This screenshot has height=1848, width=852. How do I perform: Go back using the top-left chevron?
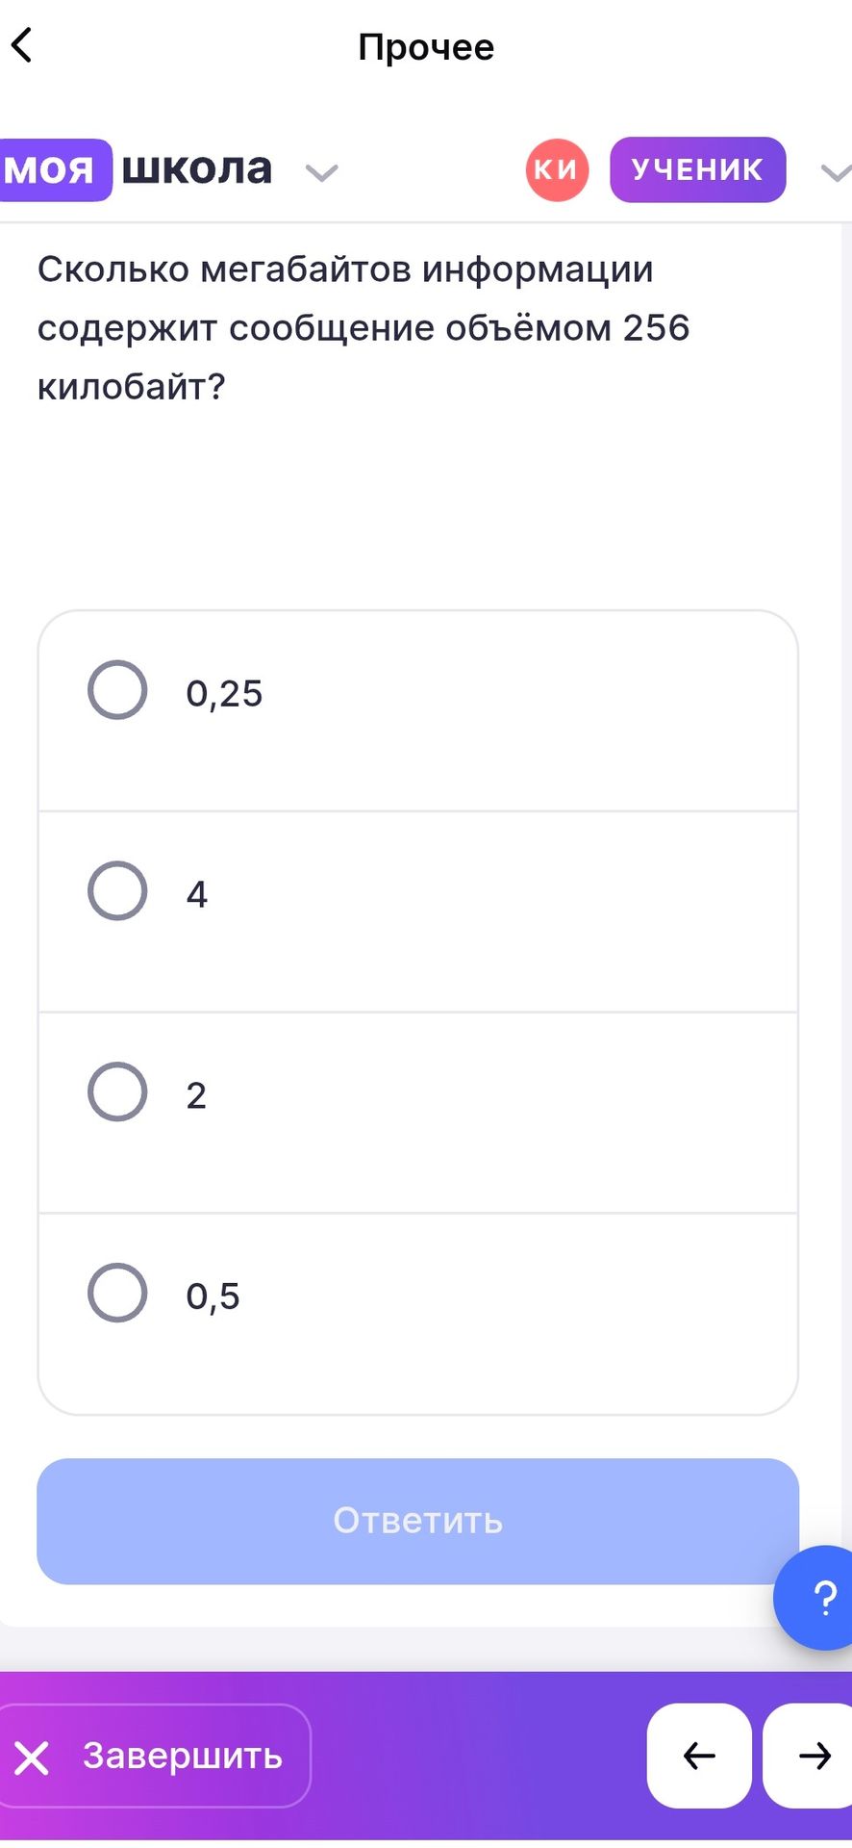pyautogui.click(x=21, y=45)
